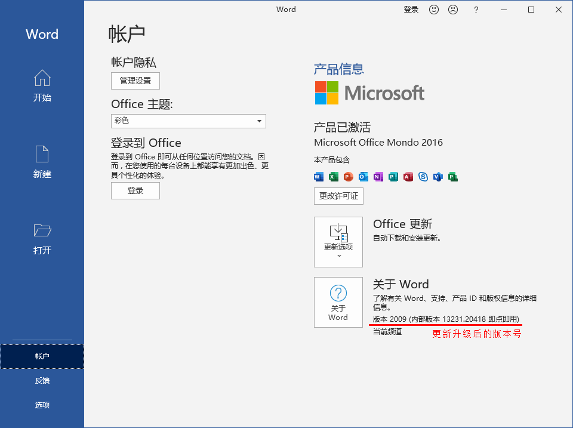Select the 新建 new document icon
The image size is (573, 428).
[42, 154]
